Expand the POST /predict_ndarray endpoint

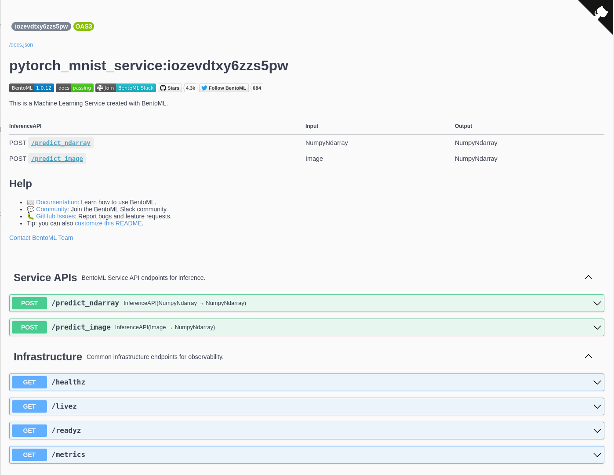597,303
